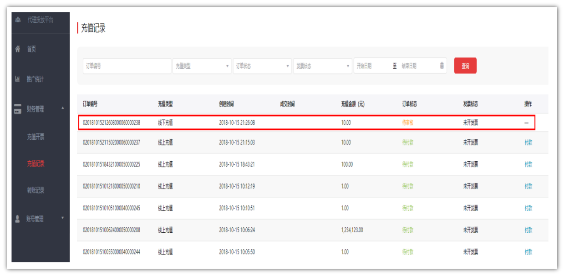Collapse the 财务管理 menu arrow
The image size is (564, 276).
[x=63, y=108]
